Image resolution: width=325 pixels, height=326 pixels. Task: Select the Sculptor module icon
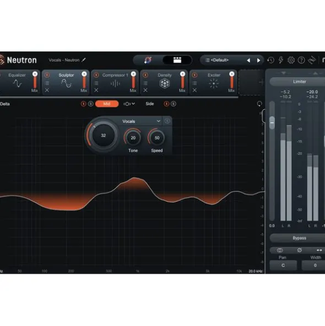point(66,84)
